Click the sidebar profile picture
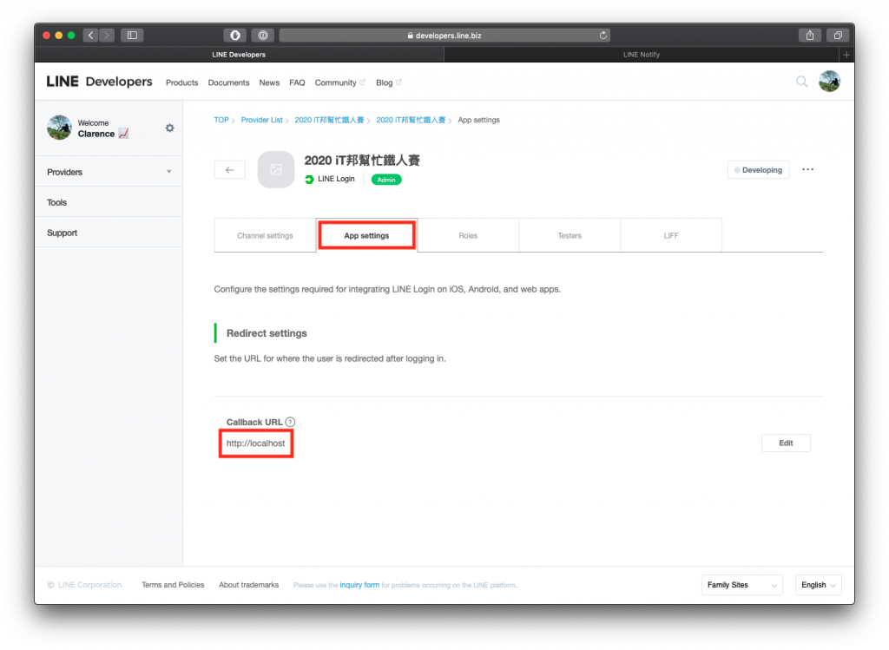 pos(60,128)
